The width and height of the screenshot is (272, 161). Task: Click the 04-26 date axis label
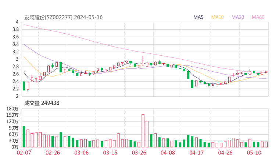(225, 153)
